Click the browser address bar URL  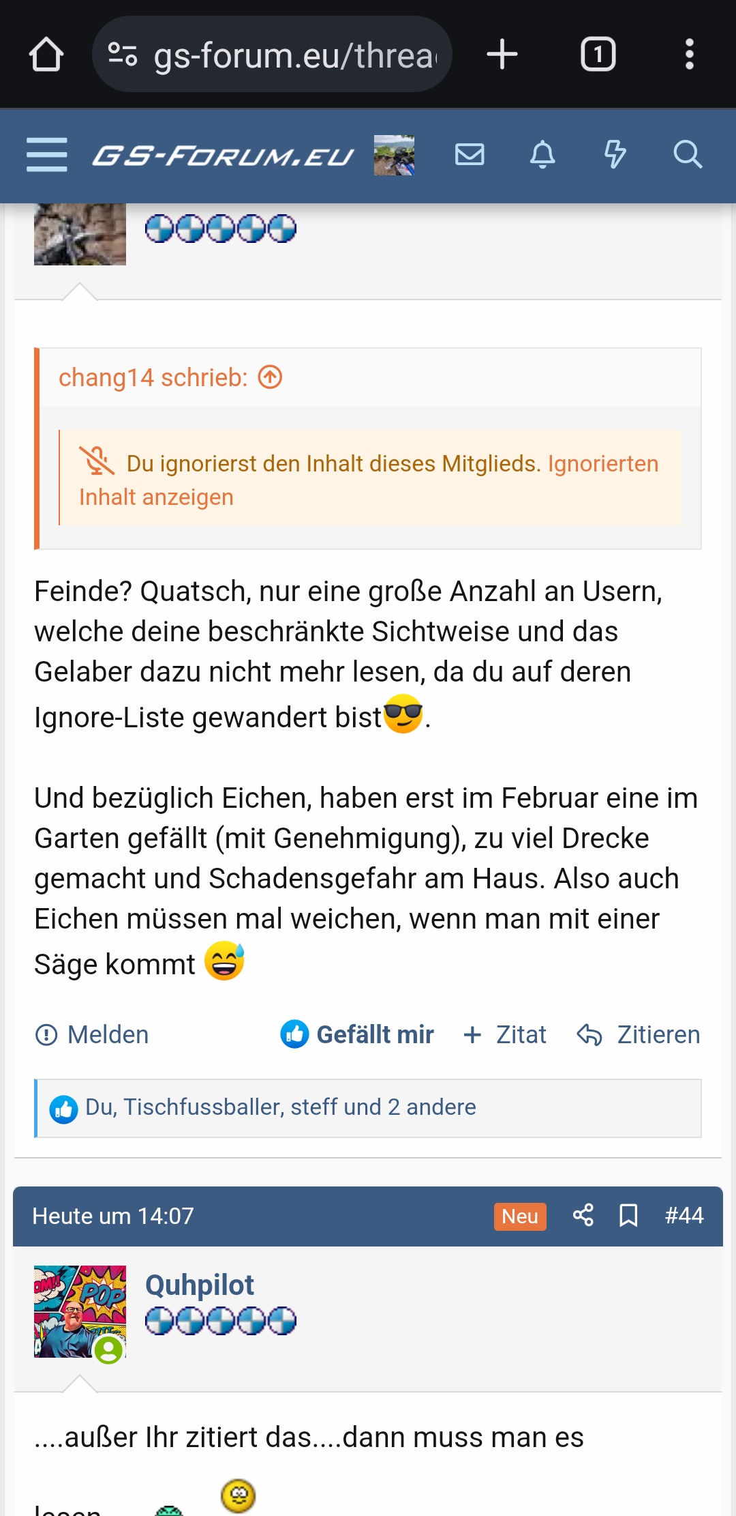pyautogui.click(x=293, y=55)
